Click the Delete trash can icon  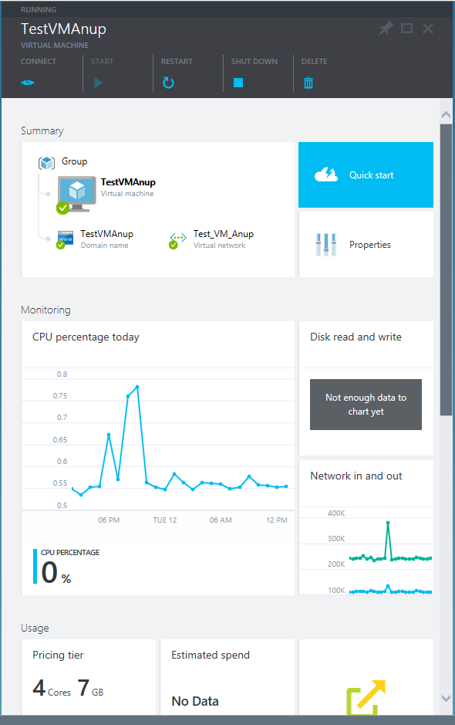point(308,82)
